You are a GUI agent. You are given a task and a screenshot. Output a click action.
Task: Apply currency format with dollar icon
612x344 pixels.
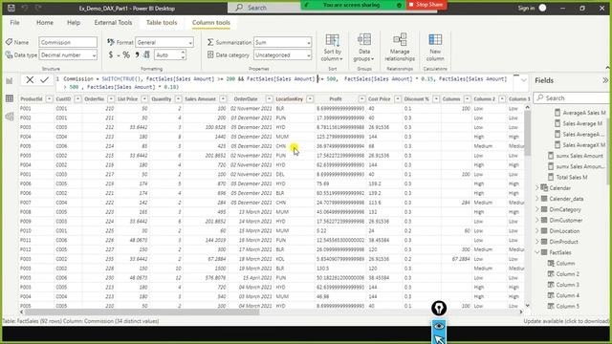111,55
